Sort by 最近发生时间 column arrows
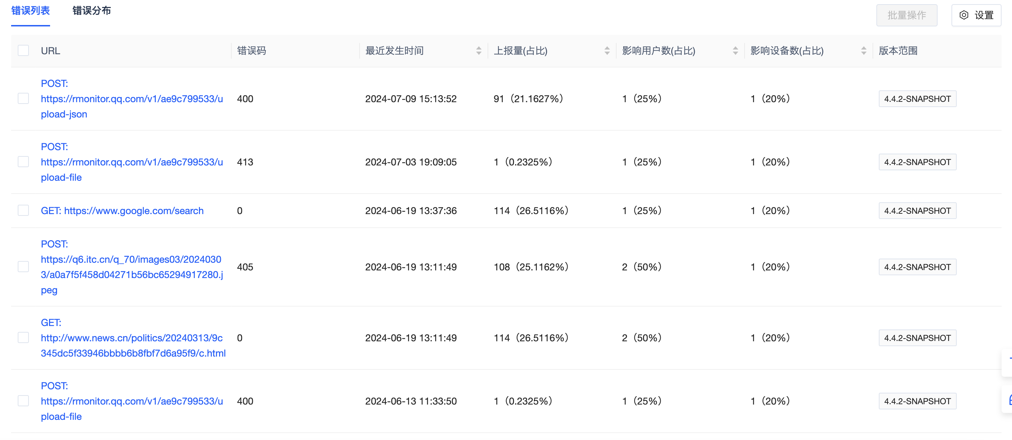The width and height of the screenshot is (1012, 440). pyautogui.click(x=479, y=51)
